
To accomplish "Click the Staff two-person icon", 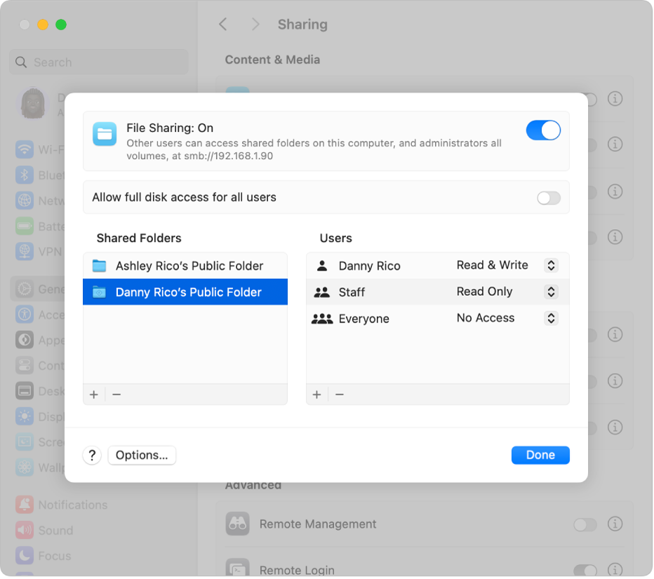I will (x=322, y=292).
